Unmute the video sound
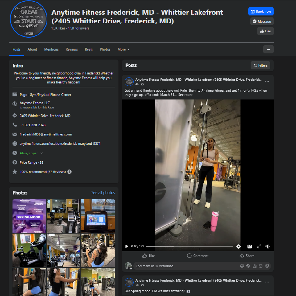The height and width of the screenshot is (296, 296). (x=268, y=246)
